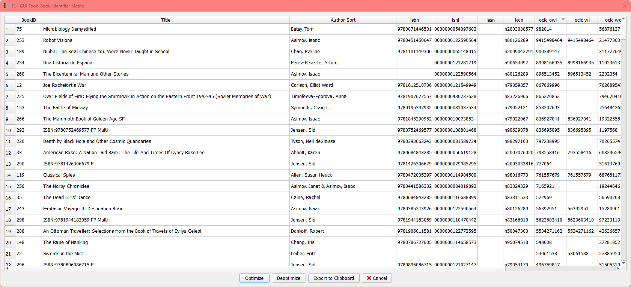Select 'Death by Black Hole' title cell
Screen dimensions: 631x287
pos(166,141)
